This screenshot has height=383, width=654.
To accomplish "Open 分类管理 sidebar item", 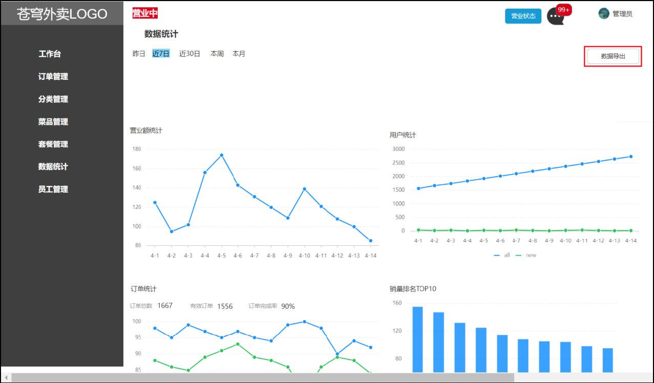I will click(53, 99).
